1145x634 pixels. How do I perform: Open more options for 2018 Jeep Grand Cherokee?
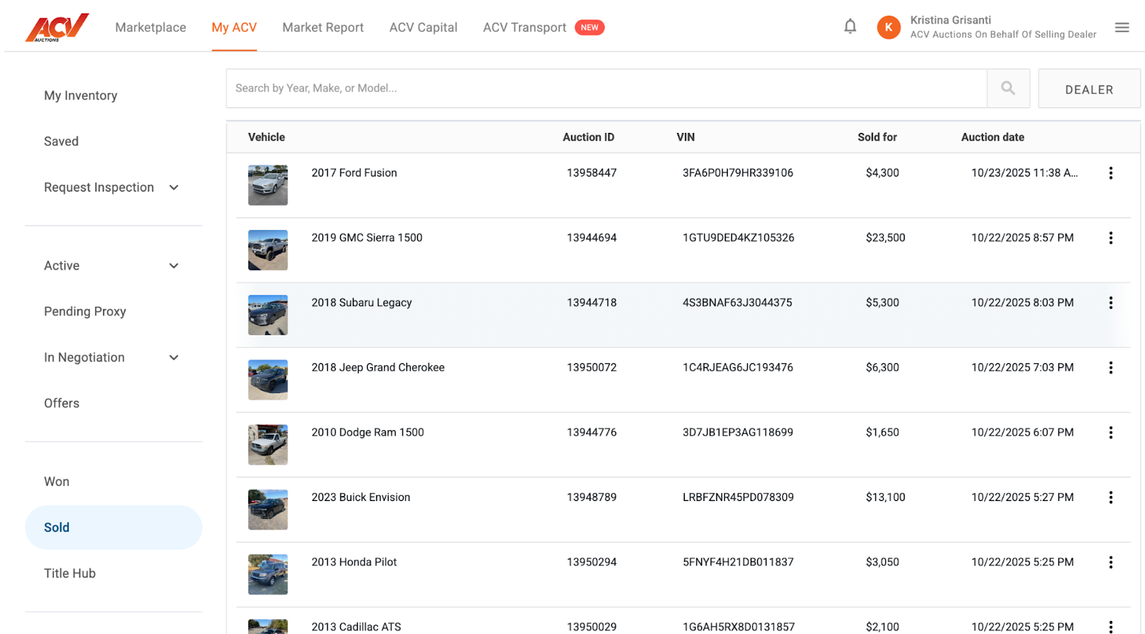click(1111, 367)
